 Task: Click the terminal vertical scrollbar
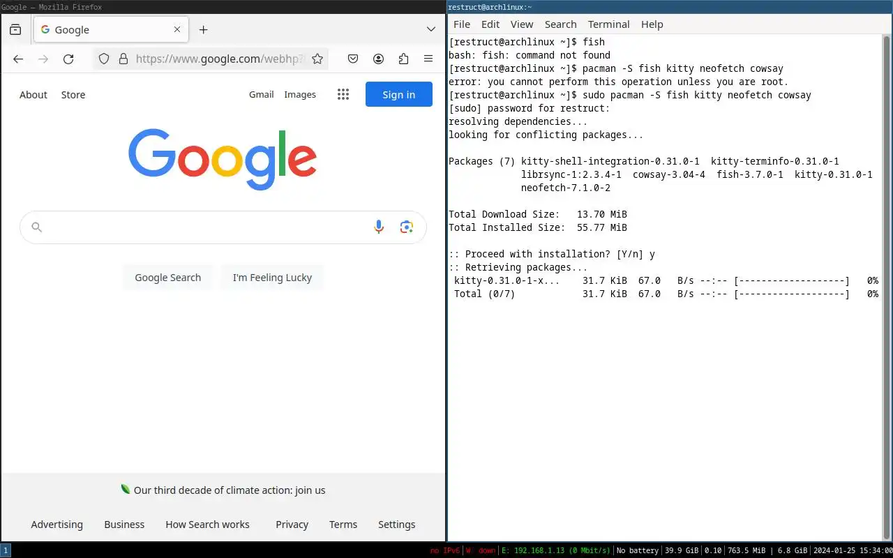pos(887,286)
